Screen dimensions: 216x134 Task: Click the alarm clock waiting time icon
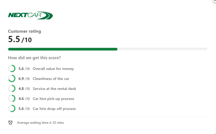coord(11,123)
